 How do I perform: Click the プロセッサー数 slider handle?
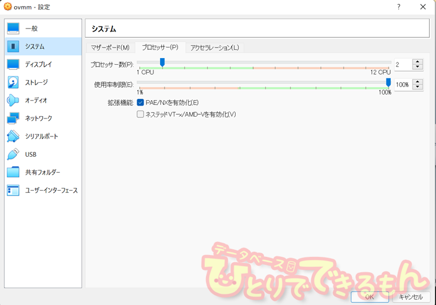162,62
